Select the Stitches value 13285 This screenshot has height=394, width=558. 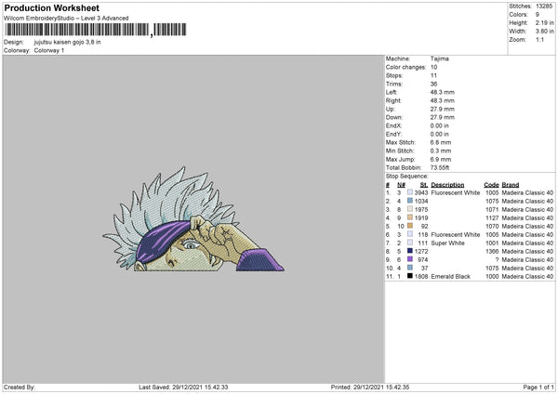coord(544,7)
